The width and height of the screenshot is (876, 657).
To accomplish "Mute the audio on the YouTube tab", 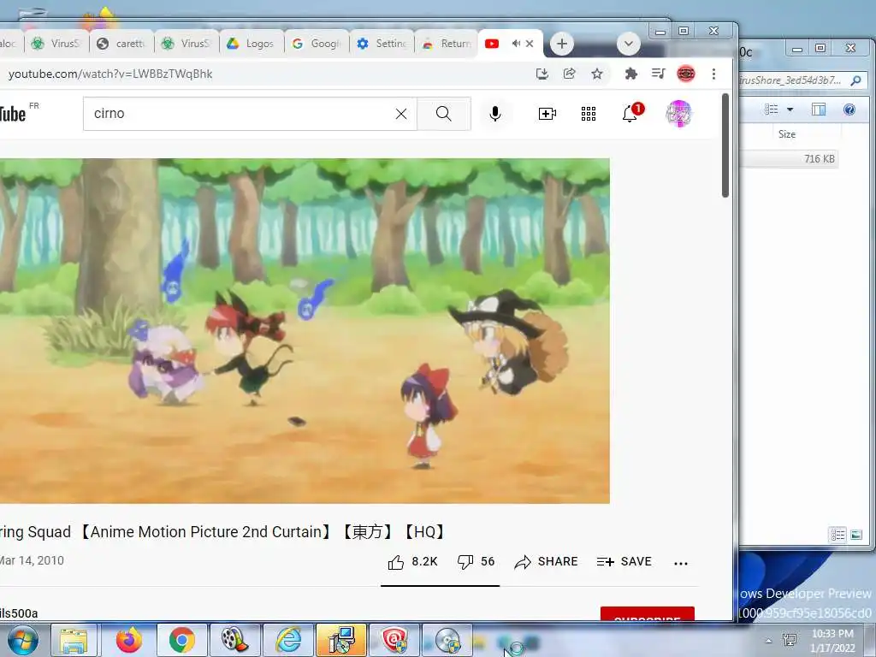I will [x=516, y=44].
